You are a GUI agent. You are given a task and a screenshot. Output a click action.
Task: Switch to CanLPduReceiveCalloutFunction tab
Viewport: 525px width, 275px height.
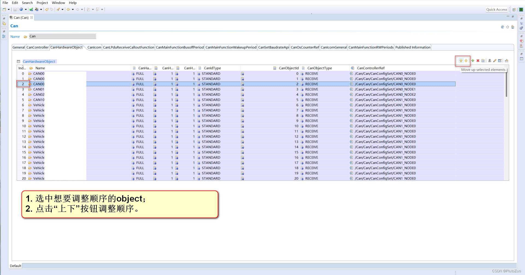128,47
